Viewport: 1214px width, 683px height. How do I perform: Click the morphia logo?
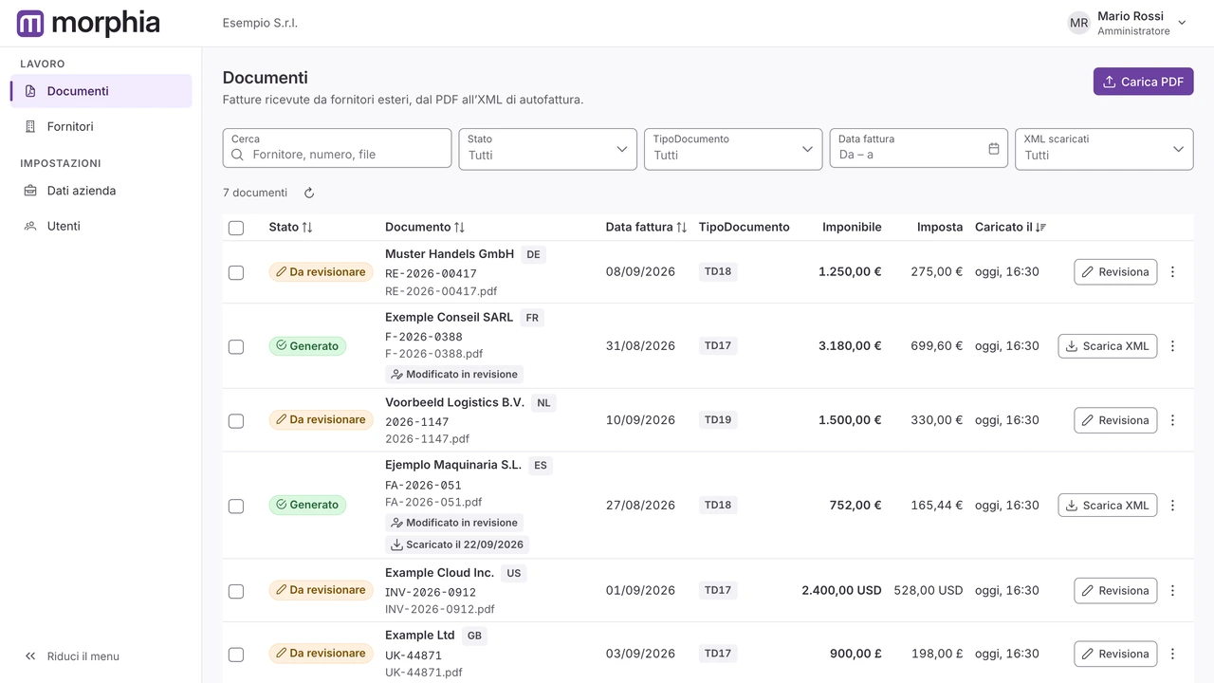point(88,23)
